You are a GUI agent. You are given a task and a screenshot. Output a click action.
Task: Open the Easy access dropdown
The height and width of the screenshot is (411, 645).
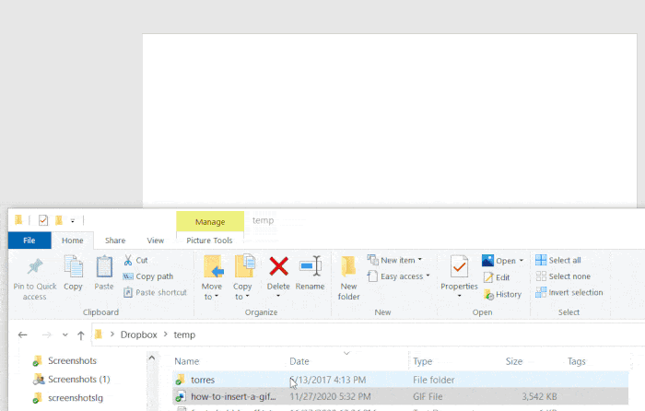pos(399,276)
